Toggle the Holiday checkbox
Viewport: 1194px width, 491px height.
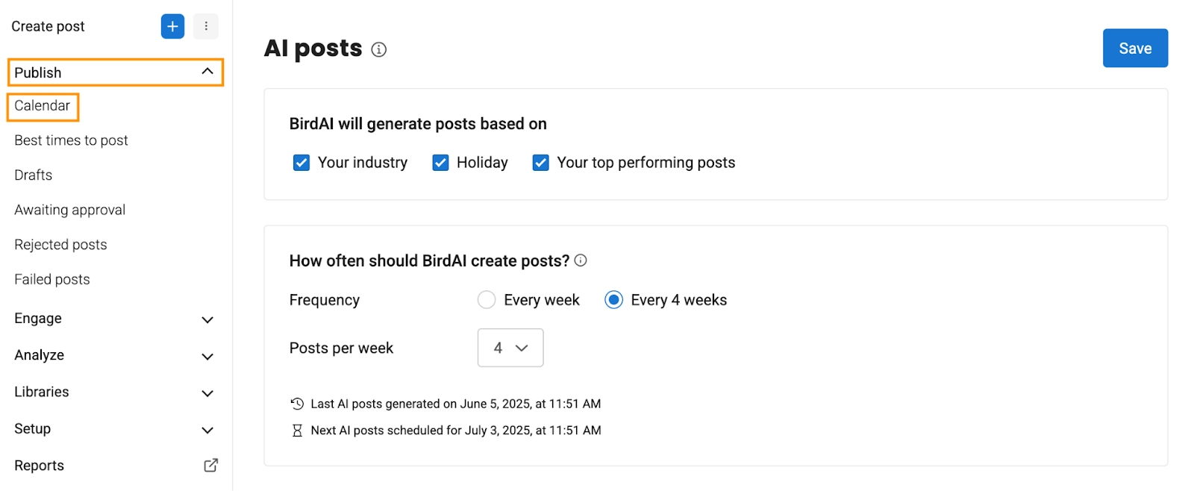440,163
